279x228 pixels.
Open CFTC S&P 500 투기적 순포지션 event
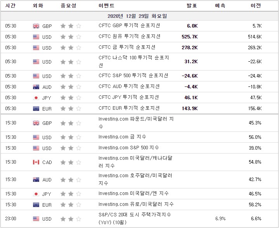coord(133,75)
